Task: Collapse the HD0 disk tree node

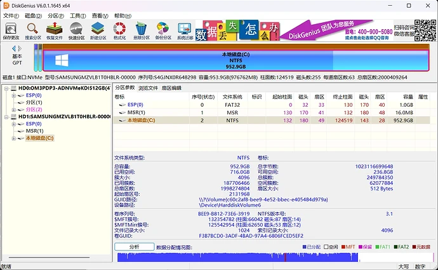Action: click(5, 88)
